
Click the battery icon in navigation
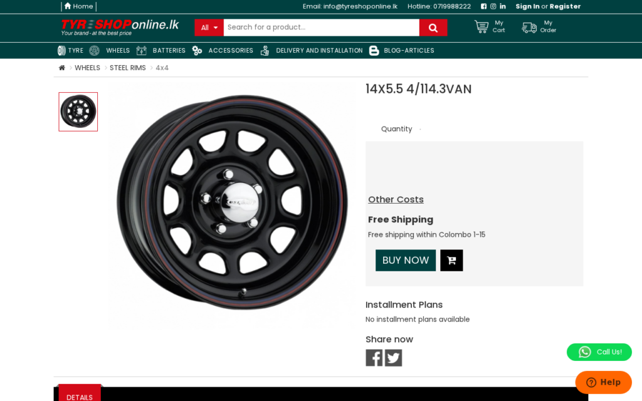[x=141, y=50]
